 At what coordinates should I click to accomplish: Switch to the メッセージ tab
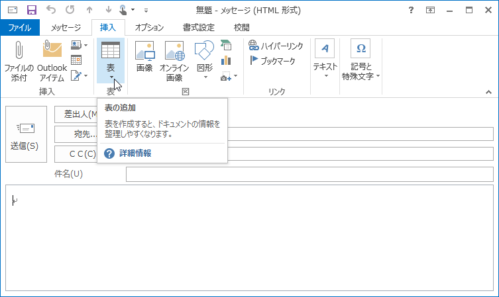pos(66,28)
